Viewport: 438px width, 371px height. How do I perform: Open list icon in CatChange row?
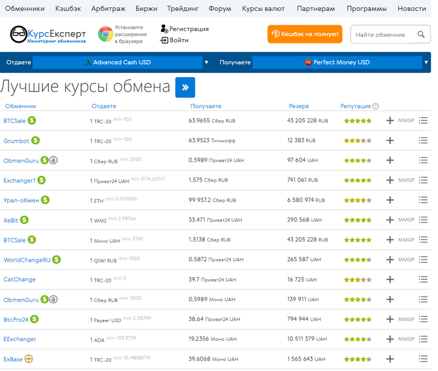coord(423,280)
